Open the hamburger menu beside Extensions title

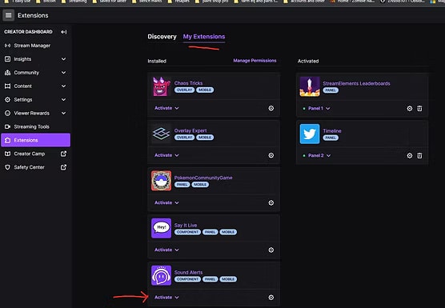[x=9, y=15]
